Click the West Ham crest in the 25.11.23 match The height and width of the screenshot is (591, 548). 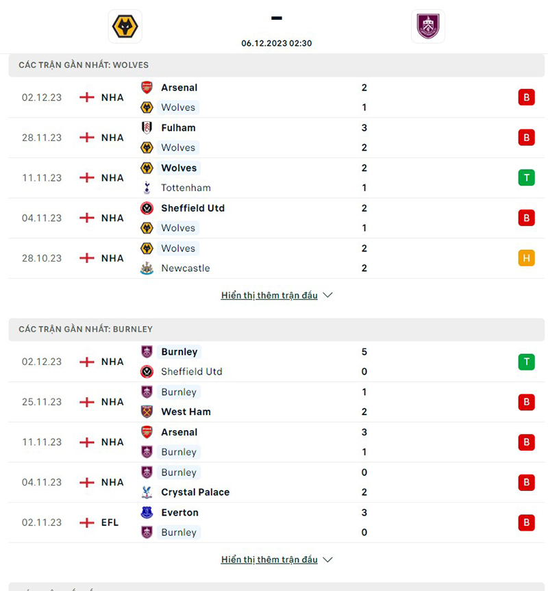(x=147, y=412)
